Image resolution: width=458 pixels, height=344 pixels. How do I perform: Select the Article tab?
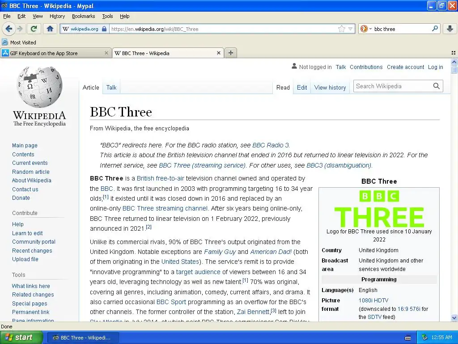tap(91, 87)
